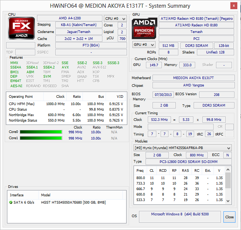
Task: Click the ATI/AMD Radeon HD 8180 (Temash) [Pegatron] field
Action: coord(196,19)
